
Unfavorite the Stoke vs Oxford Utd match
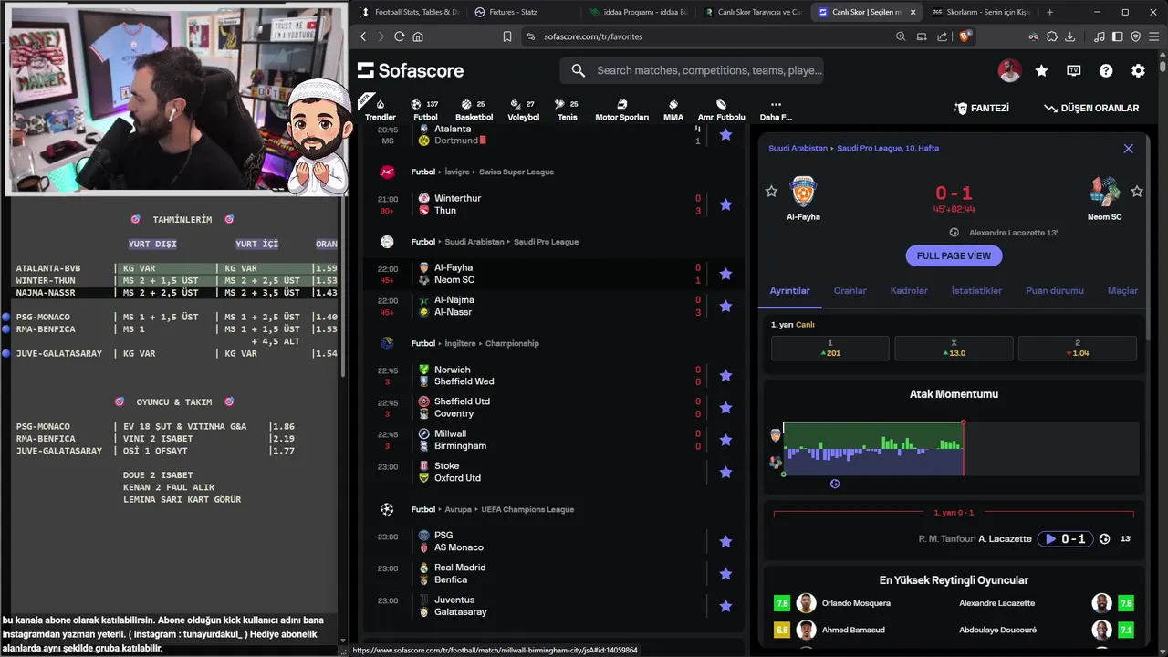click(x=725, y=472)
